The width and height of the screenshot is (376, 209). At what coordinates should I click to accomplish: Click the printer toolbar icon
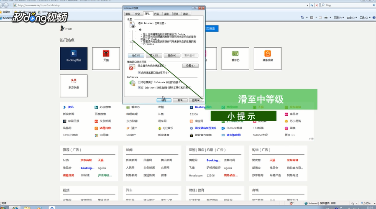(326, 18)
